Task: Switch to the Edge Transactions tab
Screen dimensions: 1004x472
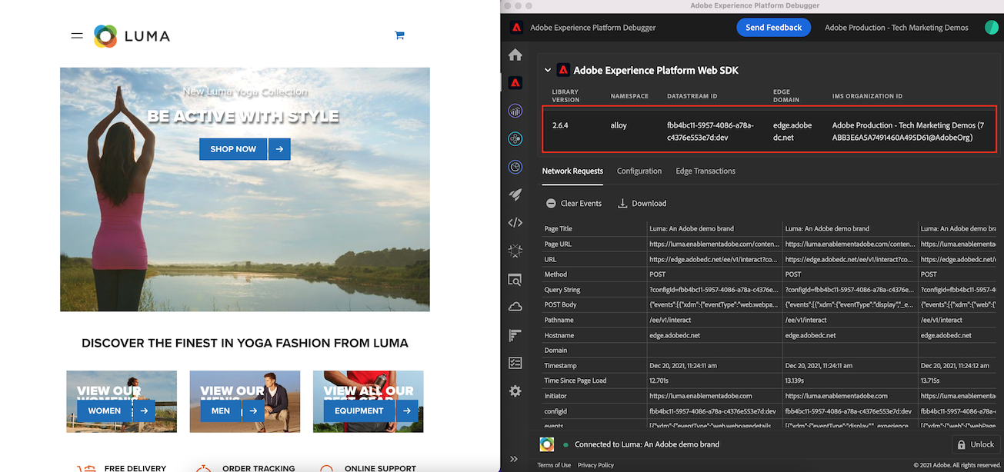Action: (x=705, y=171)
